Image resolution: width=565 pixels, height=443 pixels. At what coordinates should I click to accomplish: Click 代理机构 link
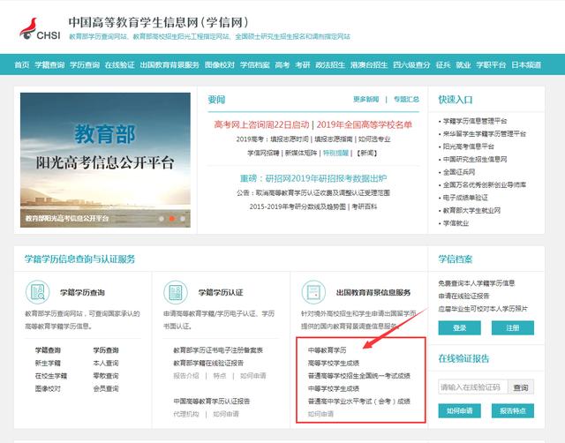point(186,414)
